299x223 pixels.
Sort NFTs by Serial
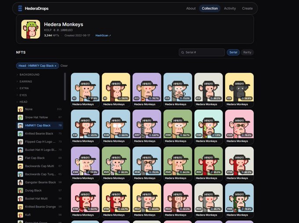(x=233, y=53)
